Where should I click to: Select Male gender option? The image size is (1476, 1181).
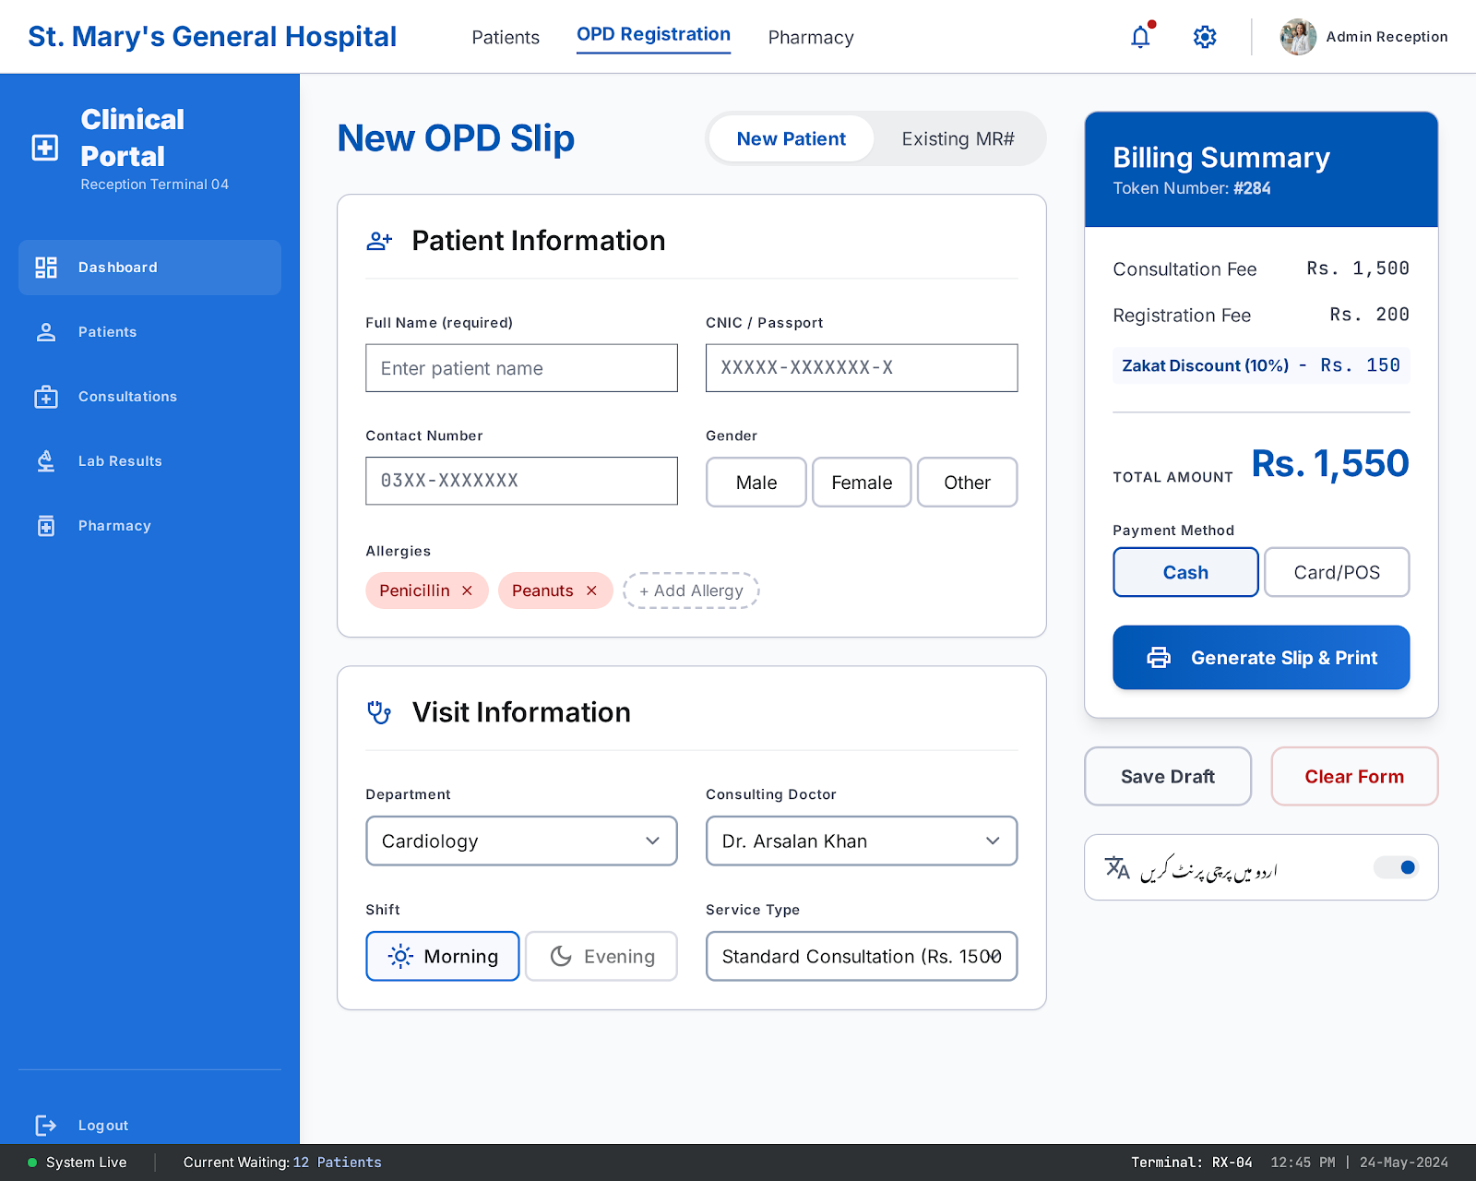coord(756,483)
